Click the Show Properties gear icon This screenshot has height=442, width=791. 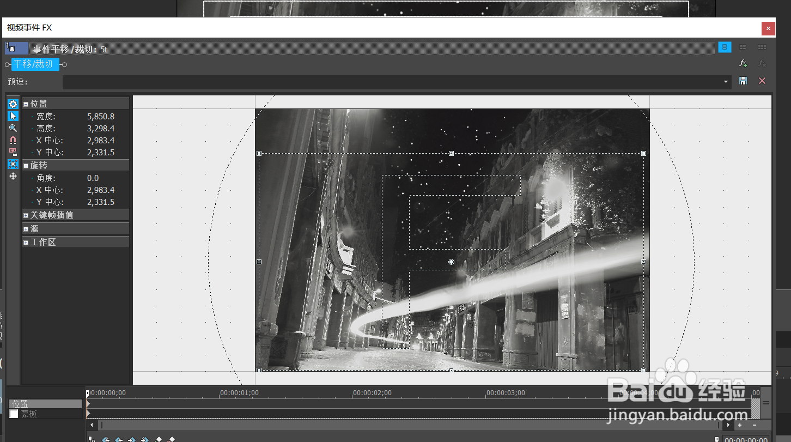[13, 104]
